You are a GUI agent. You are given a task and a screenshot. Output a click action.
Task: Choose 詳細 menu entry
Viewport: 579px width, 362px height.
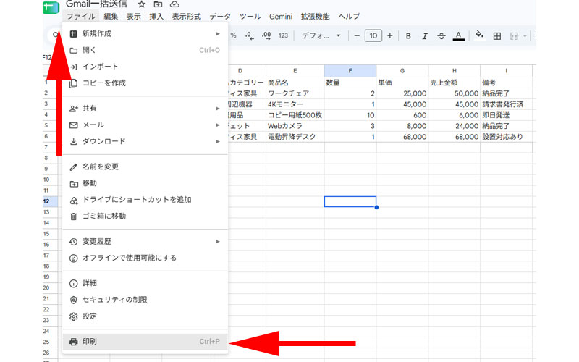pyautogui.click(x=145, y=283)
